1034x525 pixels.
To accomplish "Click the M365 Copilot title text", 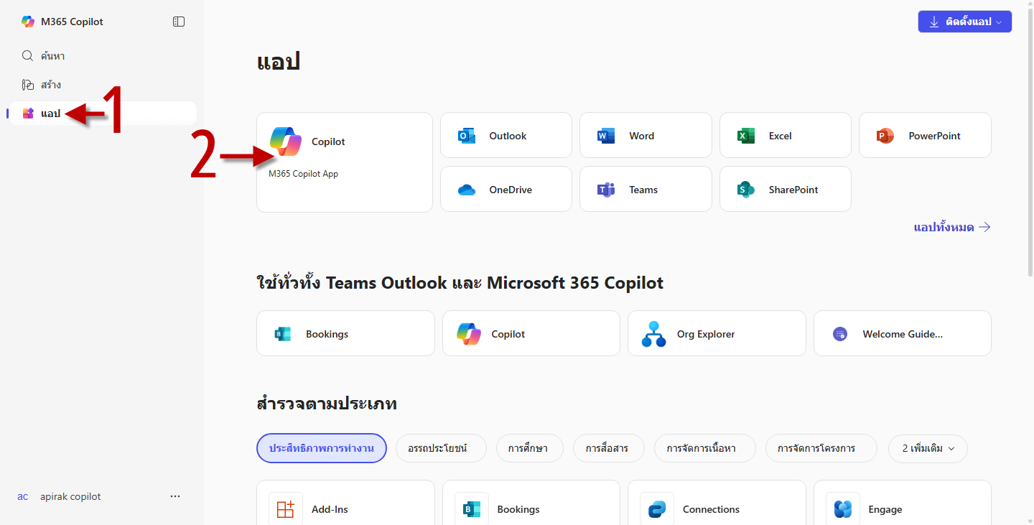I will point(72,22).
